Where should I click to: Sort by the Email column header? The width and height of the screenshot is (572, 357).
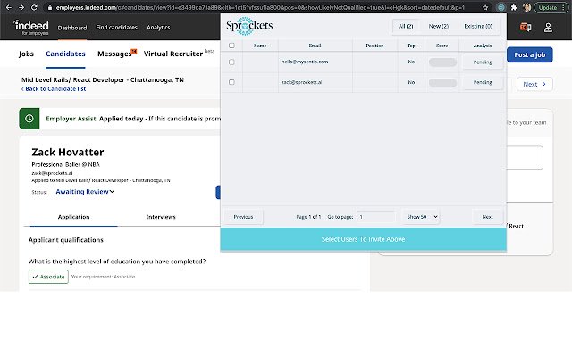(315, 46)
